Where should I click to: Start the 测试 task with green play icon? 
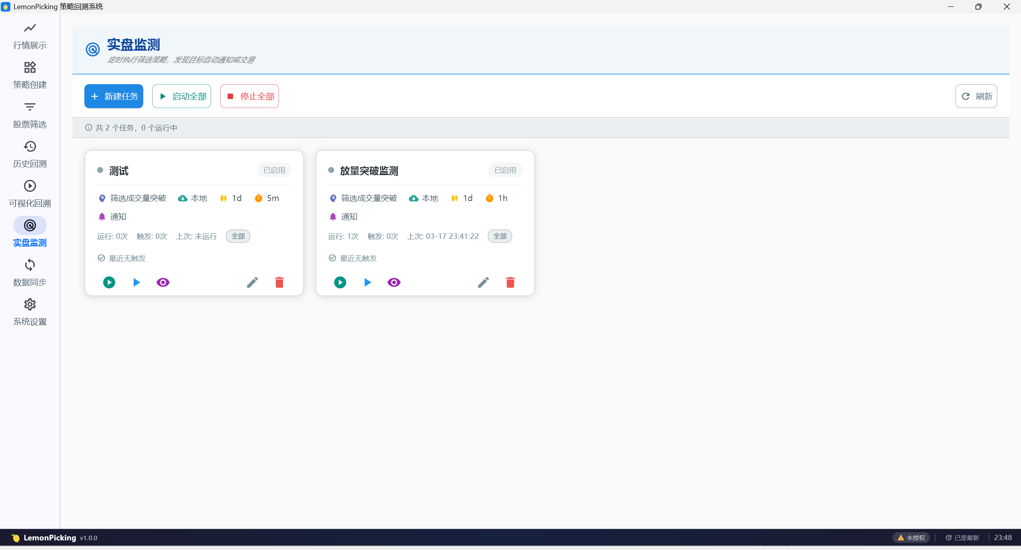point(109,282)
